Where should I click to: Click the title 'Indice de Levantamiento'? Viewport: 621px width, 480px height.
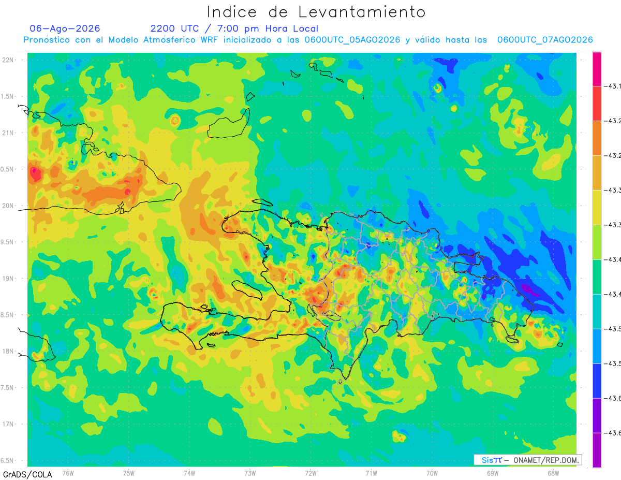pyautogui.click(x=316, y=11)
